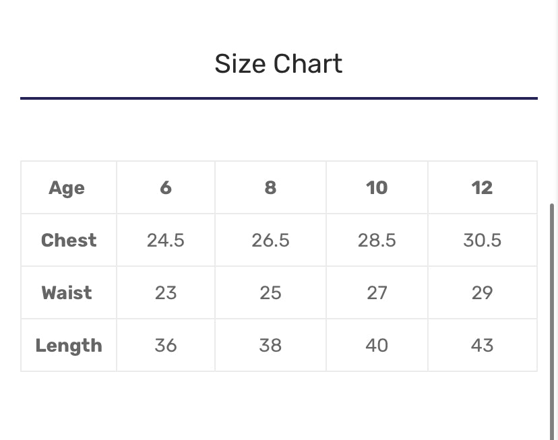Image resolution: width=558 pixels, height=440 pixels.
Task: Click the length value 43
Action: (482, 346)
